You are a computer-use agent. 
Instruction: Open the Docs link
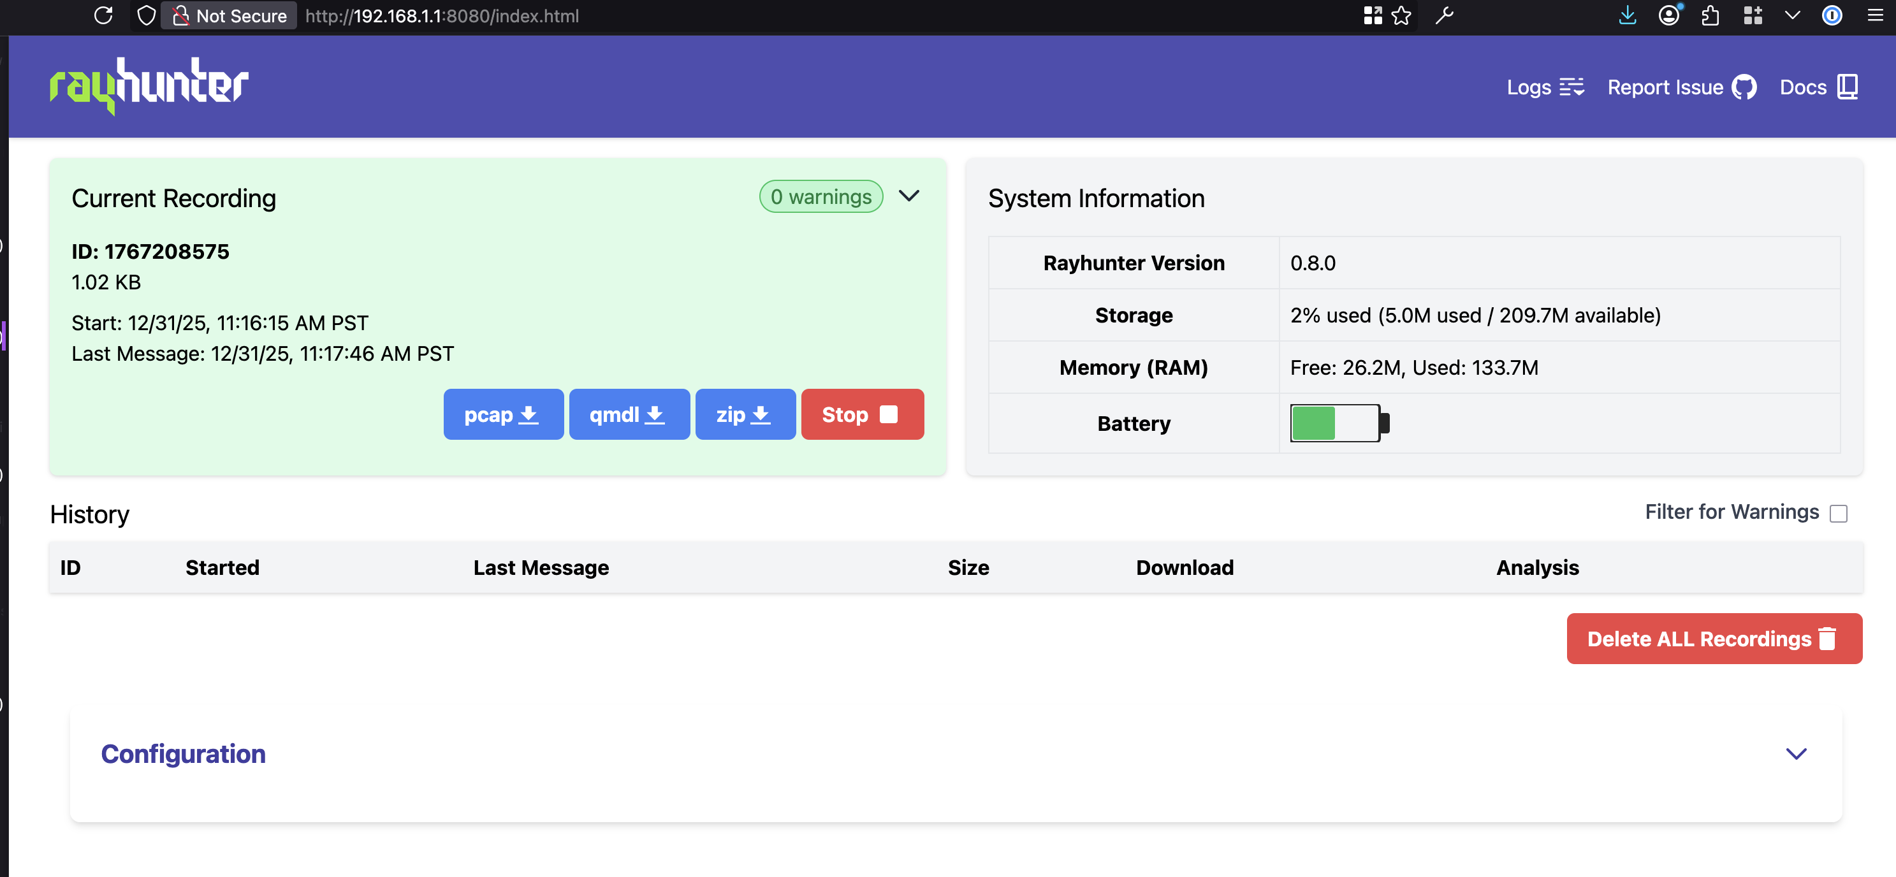(x=1819, y=87)
